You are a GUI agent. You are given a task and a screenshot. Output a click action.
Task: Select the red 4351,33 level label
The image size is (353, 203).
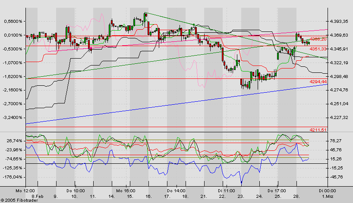[x=318, y=49]
